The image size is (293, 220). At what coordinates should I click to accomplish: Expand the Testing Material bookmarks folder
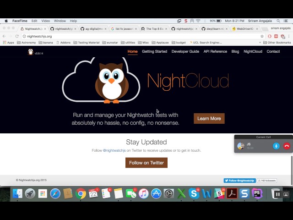(87, 43)
